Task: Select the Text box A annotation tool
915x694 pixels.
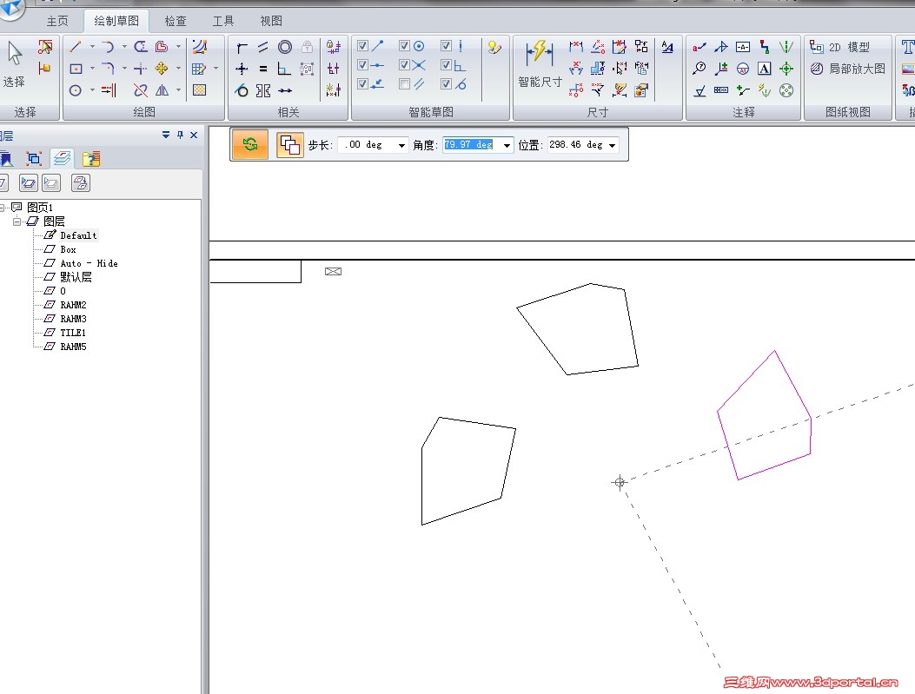Action: point(764,69)
